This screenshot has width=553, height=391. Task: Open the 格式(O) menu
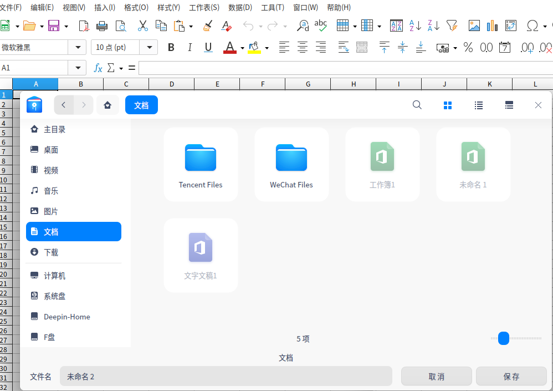pos(136,8)
